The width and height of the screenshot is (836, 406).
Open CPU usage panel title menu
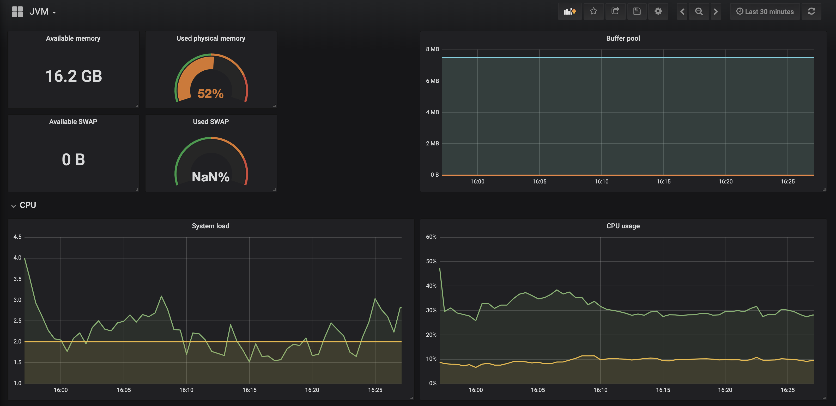click(x=623, y=226)
